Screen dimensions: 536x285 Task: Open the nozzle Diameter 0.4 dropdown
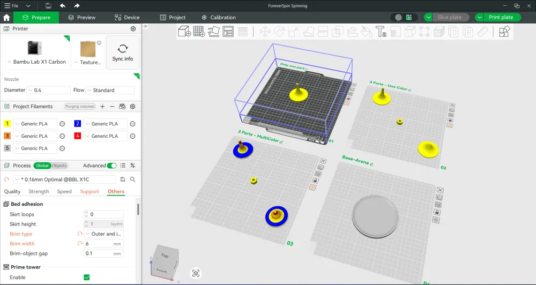[x=49, y=90]
